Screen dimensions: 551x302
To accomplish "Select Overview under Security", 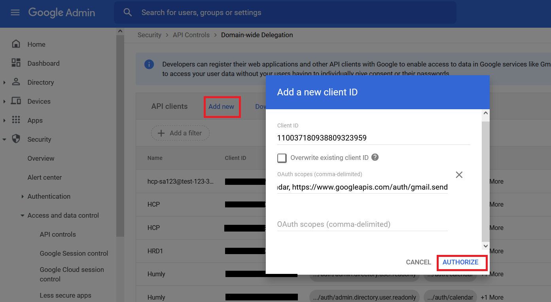I will (x=41, y=158).
